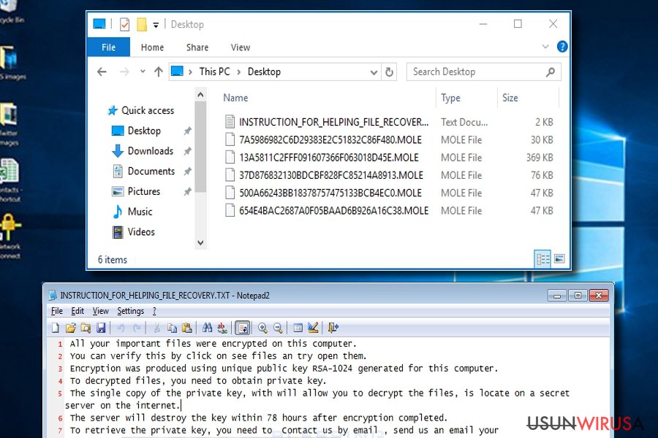Click the search magnifier icon in Explorer
This screenshot has height=438, width=658.
pos(550,72)
